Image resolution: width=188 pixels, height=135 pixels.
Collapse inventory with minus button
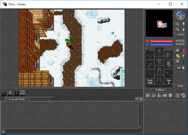point(147,49)
